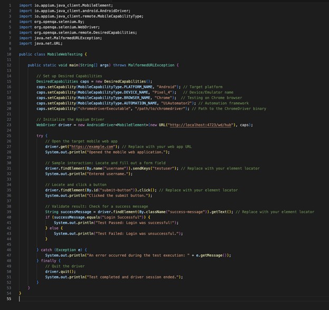Viewport: 329px width, 310px height.
Task: Click line number 1 in the gutter
Action: click(10, 5)
